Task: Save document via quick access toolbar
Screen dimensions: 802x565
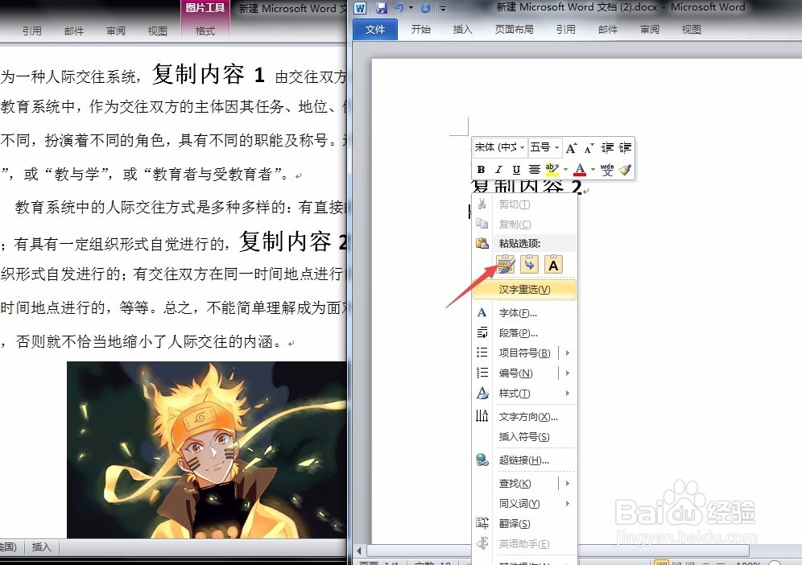Action: point(382,8)
